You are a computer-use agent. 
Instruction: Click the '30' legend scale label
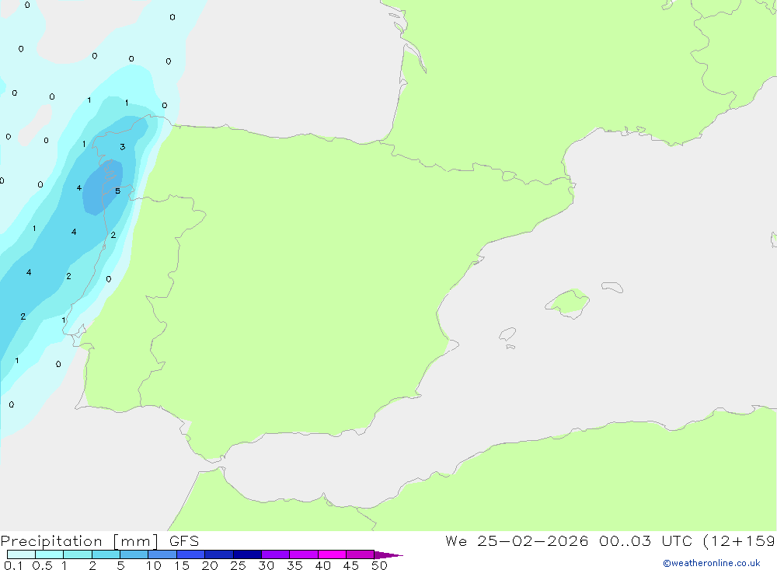tap(267, 565)
